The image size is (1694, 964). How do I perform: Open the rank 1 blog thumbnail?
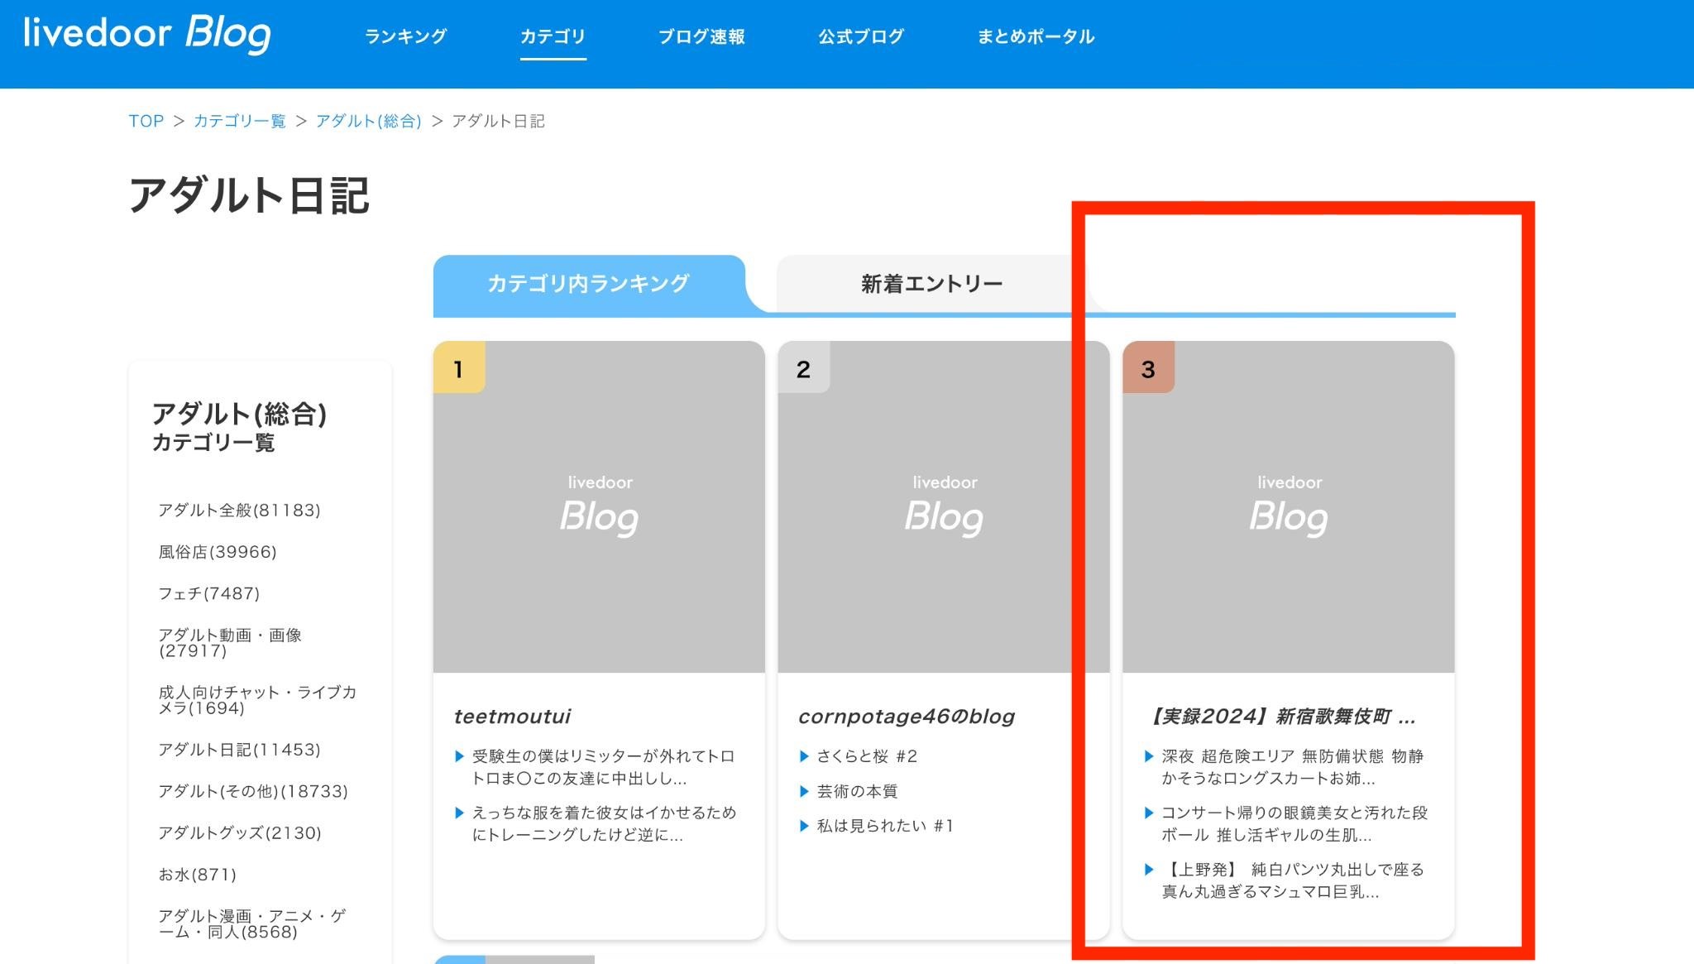(599, 506)
